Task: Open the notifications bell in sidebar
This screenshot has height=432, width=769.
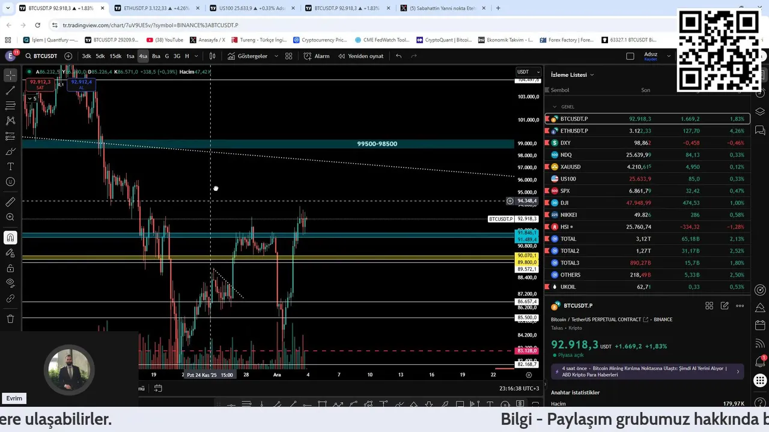Action: pos(760,361)
